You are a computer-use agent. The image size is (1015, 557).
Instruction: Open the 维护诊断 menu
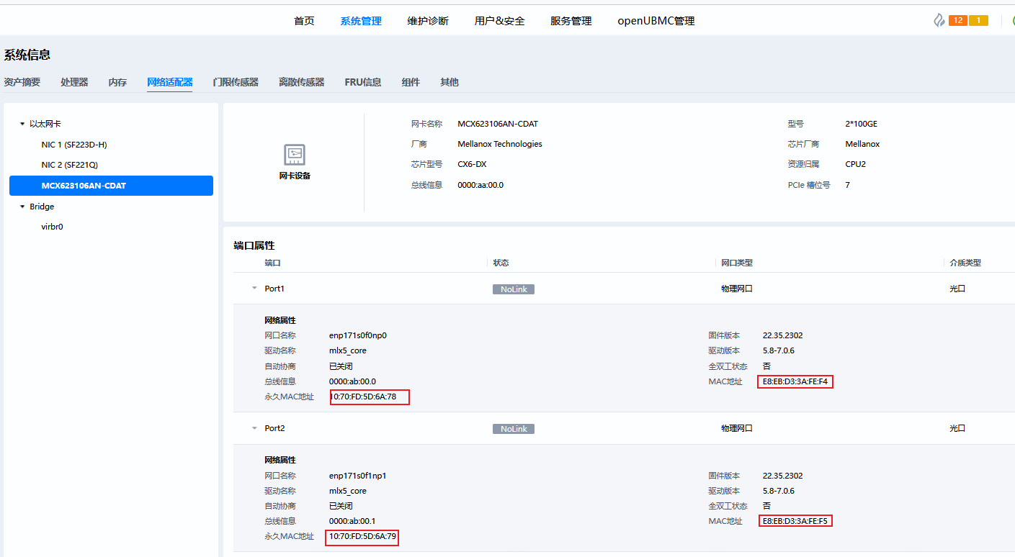point(428,21)
